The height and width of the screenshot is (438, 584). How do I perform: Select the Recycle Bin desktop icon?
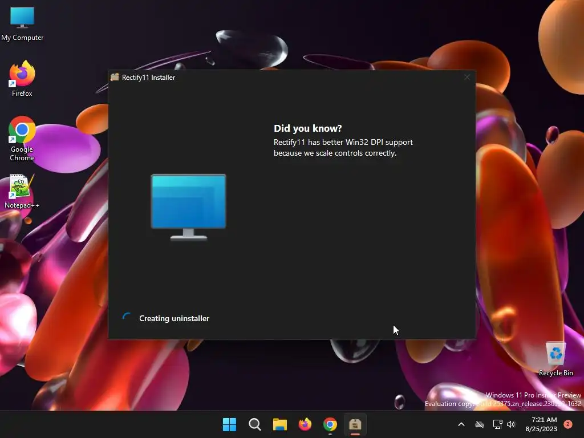click(555, 359)
